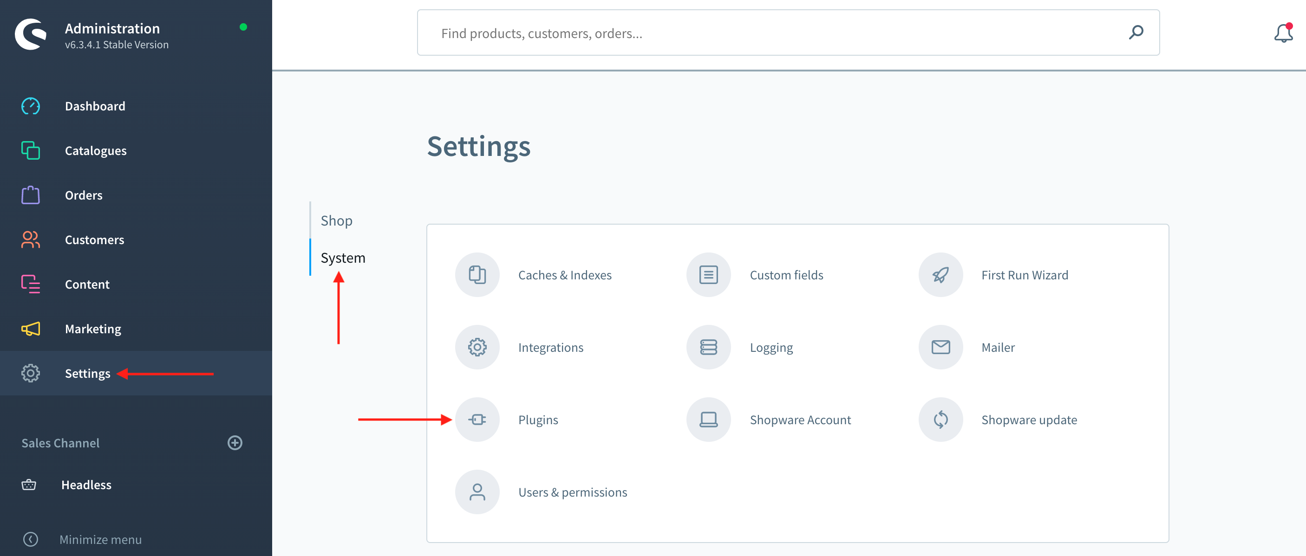Select the Logging server icon
This screenshot has height=556, width=1306.
tap(708, 347)
